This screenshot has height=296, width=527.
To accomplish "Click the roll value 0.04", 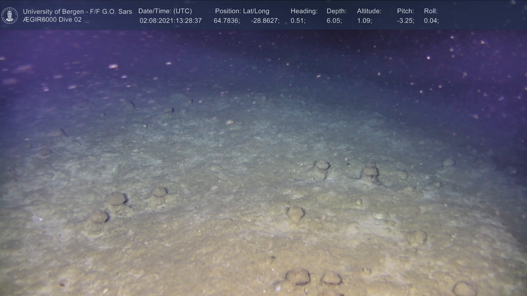I will click(x=431, y=21).
